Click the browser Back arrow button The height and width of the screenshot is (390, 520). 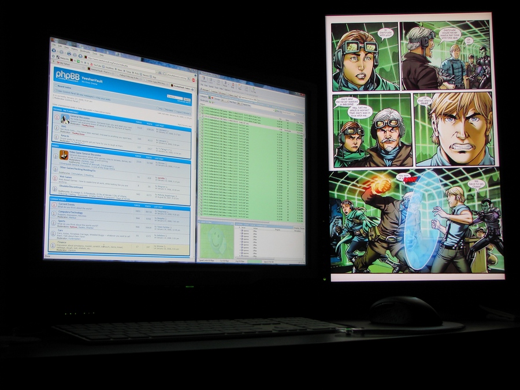click(x=54, y=50)
